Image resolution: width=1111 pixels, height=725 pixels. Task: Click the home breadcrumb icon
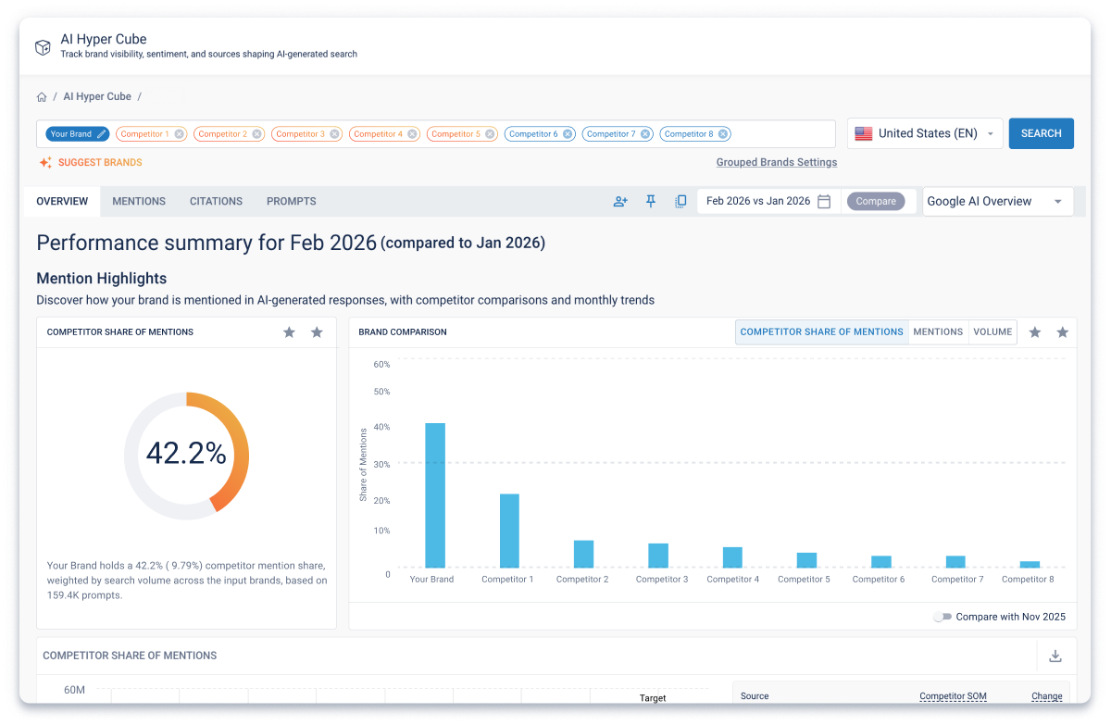42,96
